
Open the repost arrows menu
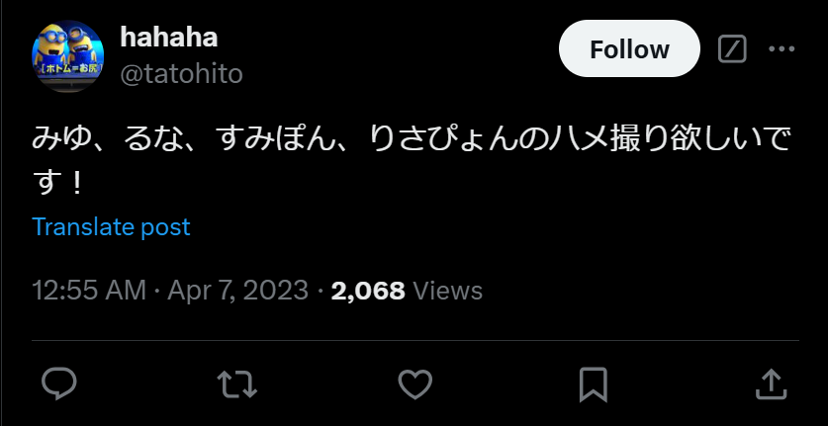point(237,383)
